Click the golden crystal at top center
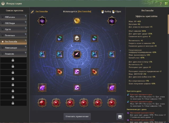The image size is (169, 123). pos(77,21)
